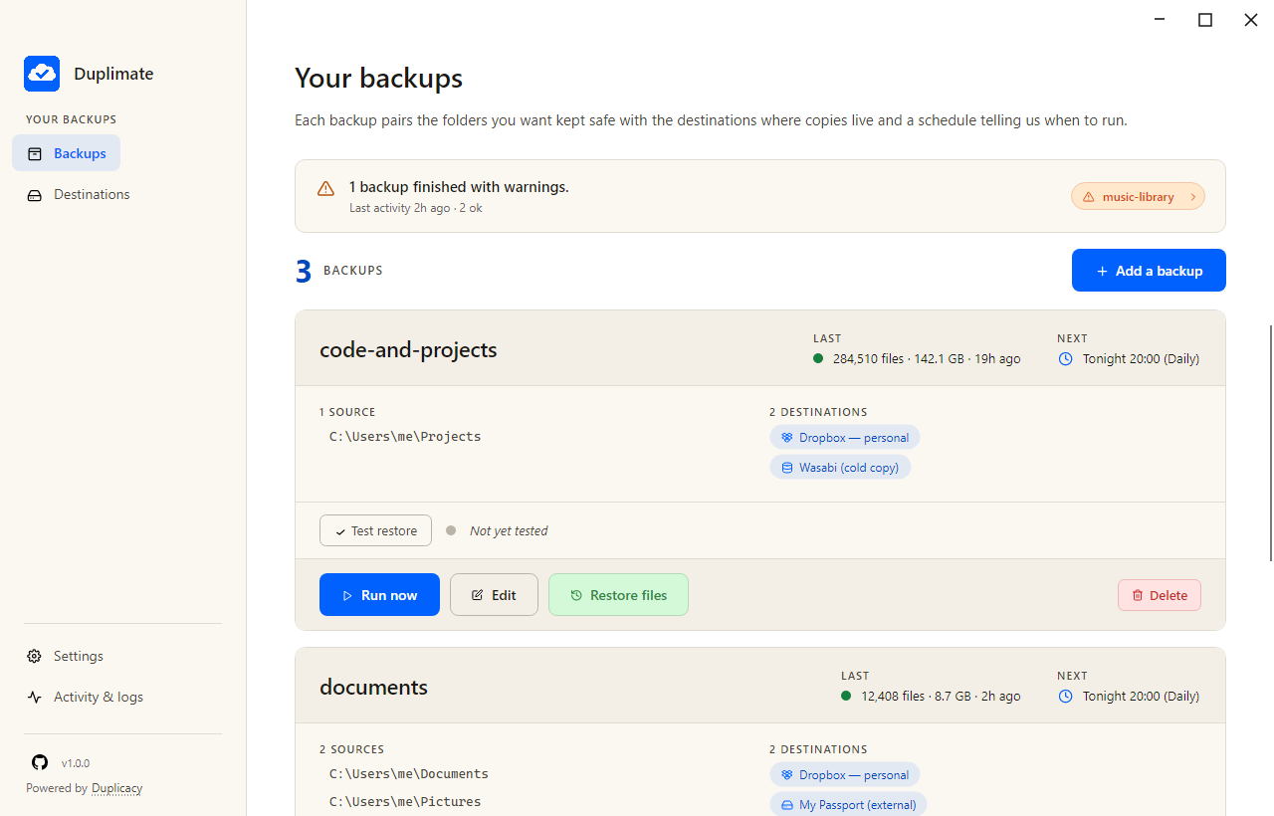This screenshot has height=816, width=1274.
Task: Click the Add a backup button
Action: pyautogui.click(x=1149, y=271)
